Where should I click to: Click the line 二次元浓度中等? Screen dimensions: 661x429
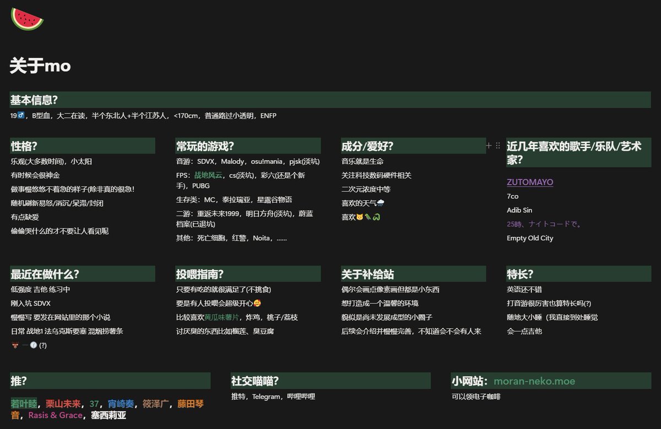pyautogui.click(x=366, y=189)
